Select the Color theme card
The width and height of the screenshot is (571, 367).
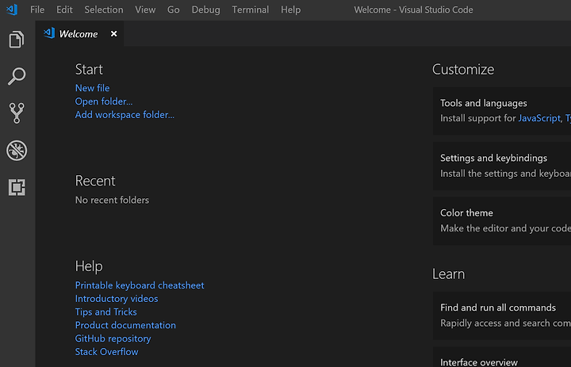coord(502,220)
